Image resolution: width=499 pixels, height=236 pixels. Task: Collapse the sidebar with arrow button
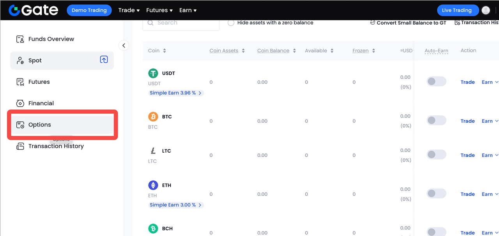click(x=124, y=46)
